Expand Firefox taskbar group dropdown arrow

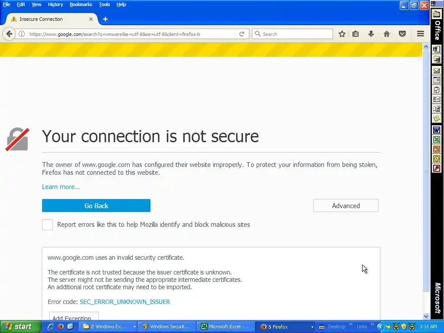[x=312, y=327]
